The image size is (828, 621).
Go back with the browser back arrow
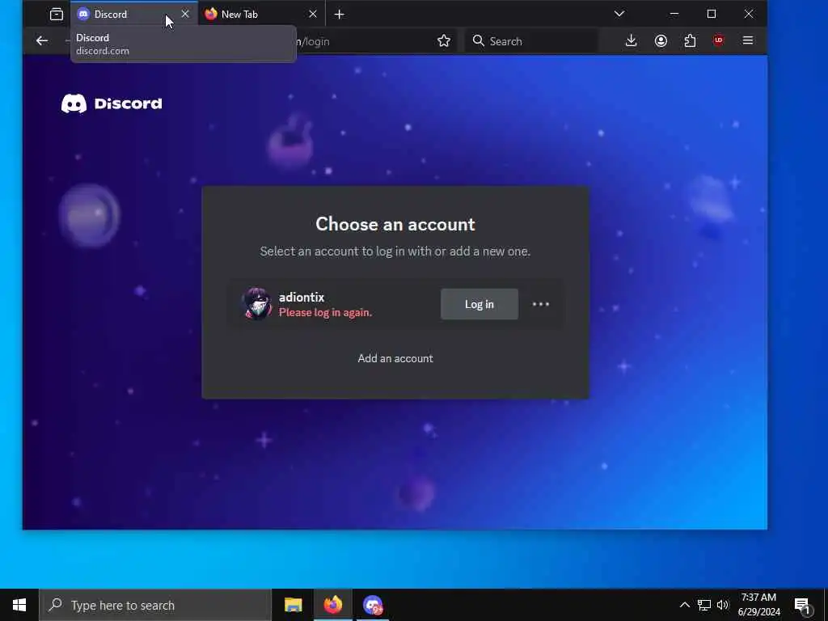pyautogui.click(x=42, y=40)
